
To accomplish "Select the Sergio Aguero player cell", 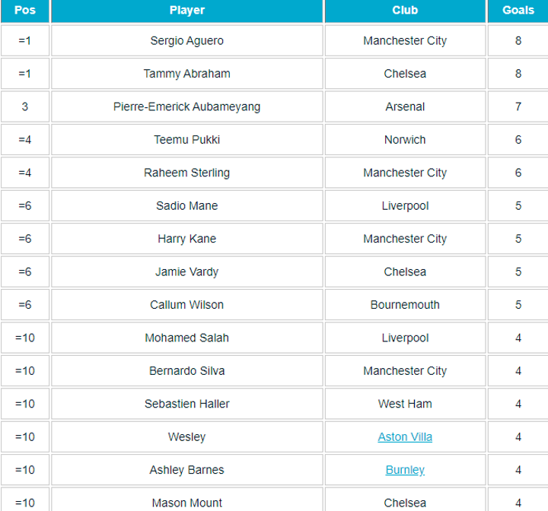I will (187, 40).
